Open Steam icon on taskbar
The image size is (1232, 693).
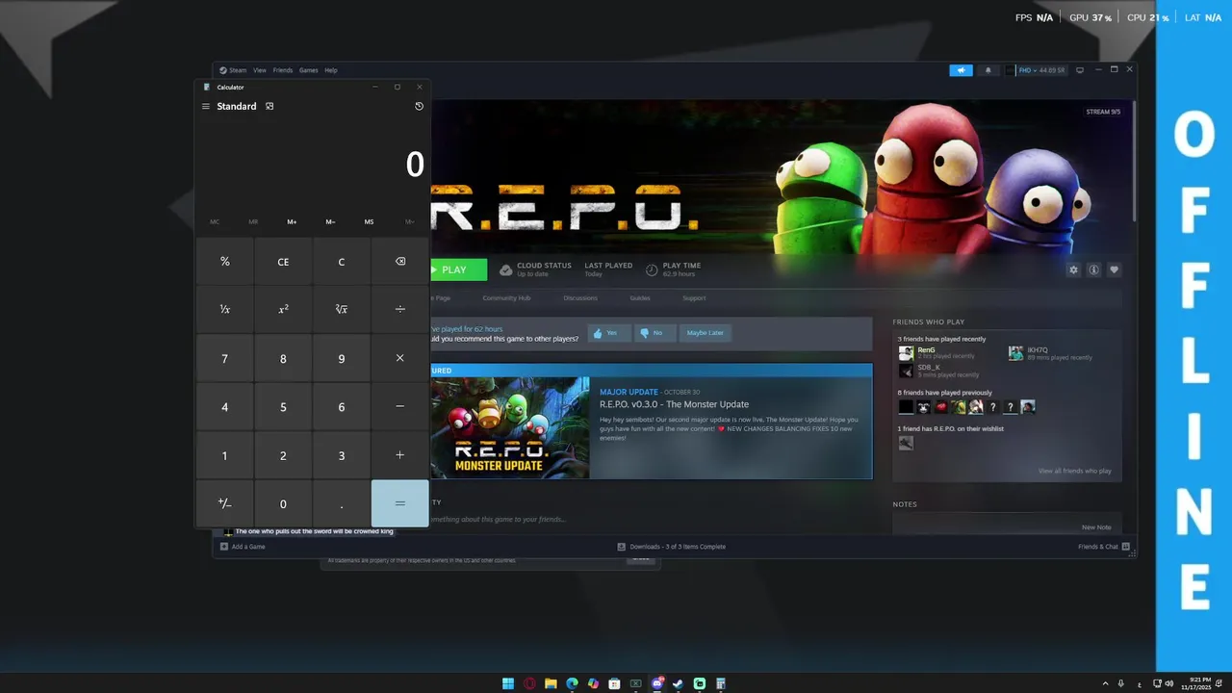point(678,683)
